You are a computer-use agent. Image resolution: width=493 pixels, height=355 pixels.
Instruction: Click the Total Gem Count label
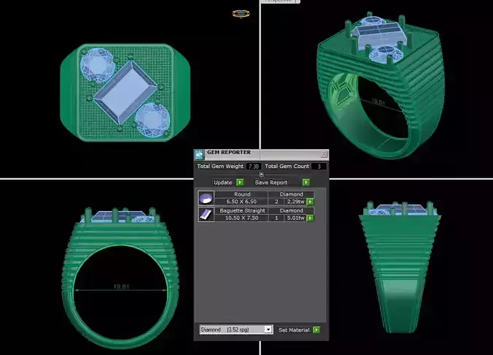coord(287,167)
